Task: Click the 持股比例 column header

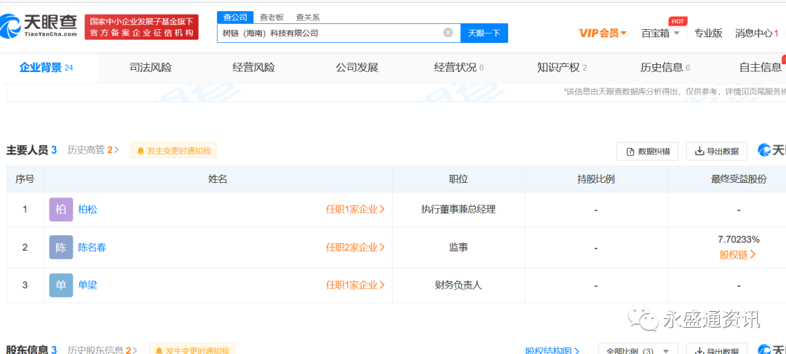Action: (595, 179)
